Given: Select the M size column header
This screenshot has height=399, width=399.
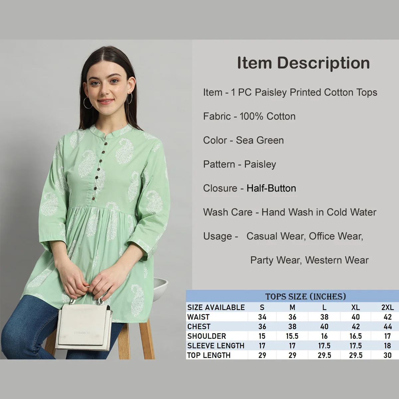Looking at the screenshot, I should (x=292, y=308).
